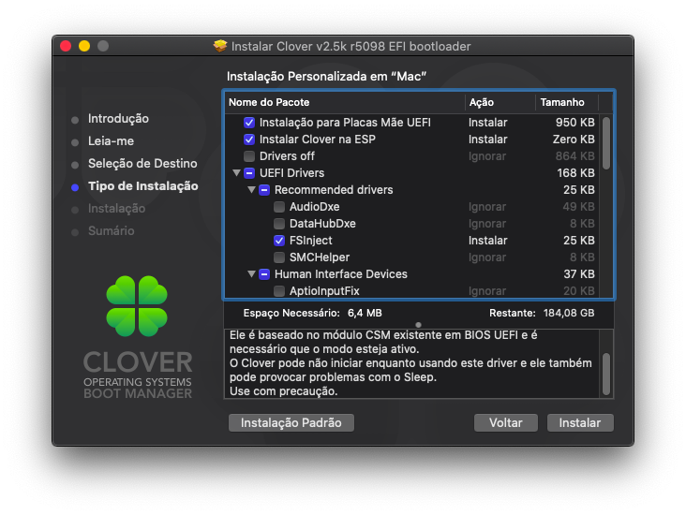Go to Seleção de Destino step

pos(142,164)
